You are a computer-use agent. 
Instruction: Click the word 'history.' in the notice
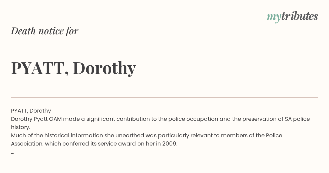click(21, 127)
